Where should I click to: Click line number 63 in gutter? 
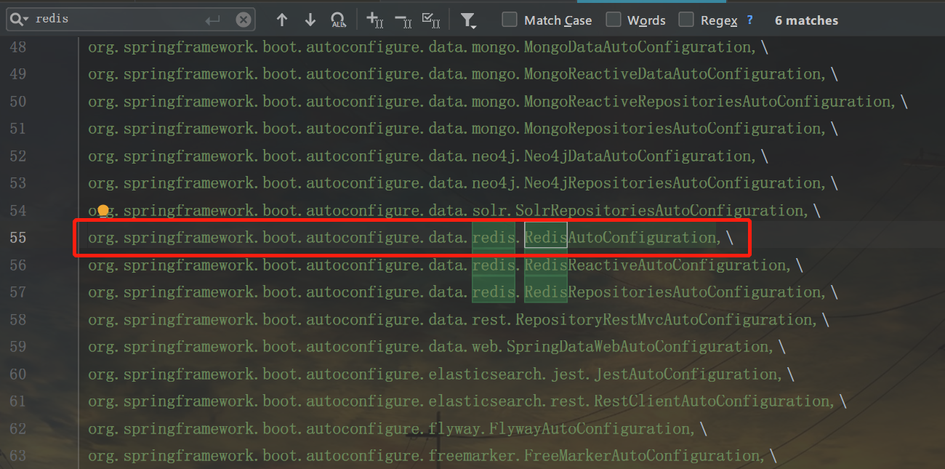[18, 456]
